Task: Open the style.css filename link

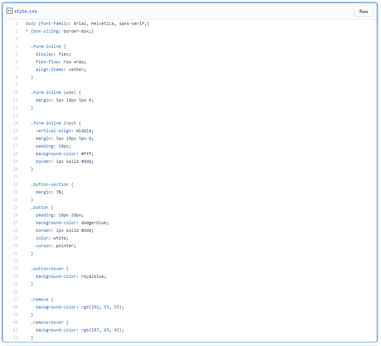Action: click(26, 11)
